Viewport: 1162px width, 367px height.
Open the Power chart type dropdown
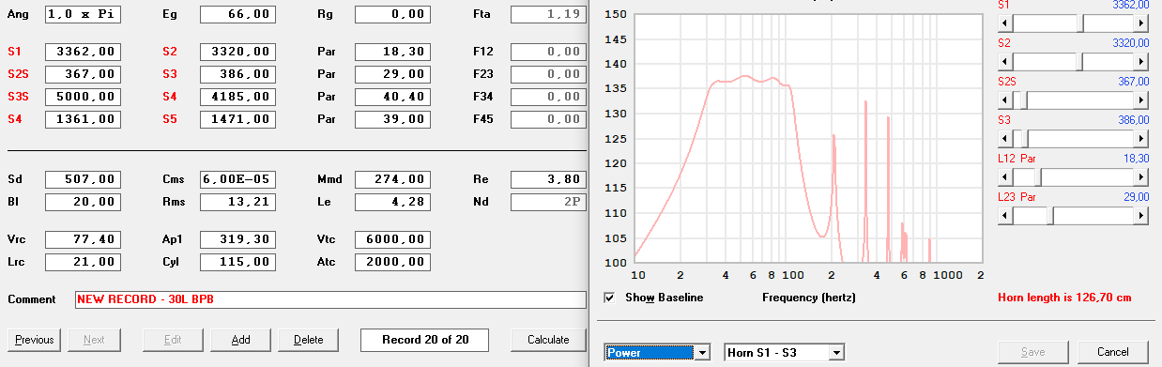point(701,352)
